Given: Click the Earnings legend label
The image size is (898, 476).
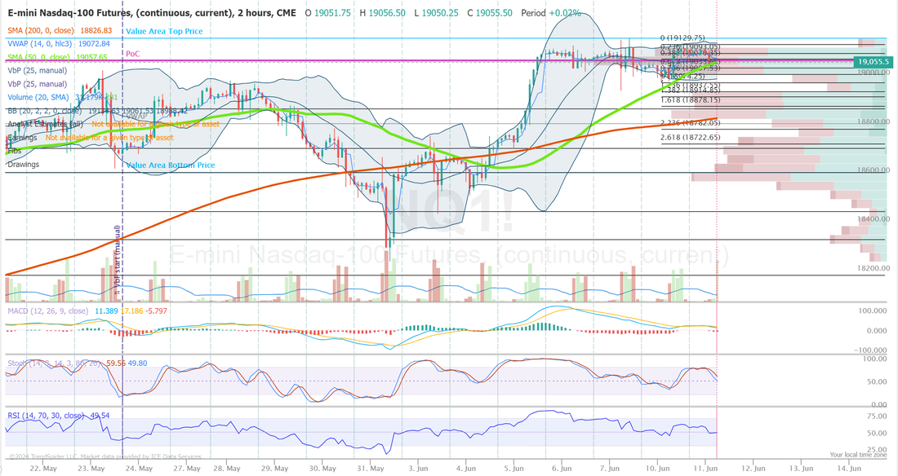Looking at the screenshot, I should pos(22,137).
